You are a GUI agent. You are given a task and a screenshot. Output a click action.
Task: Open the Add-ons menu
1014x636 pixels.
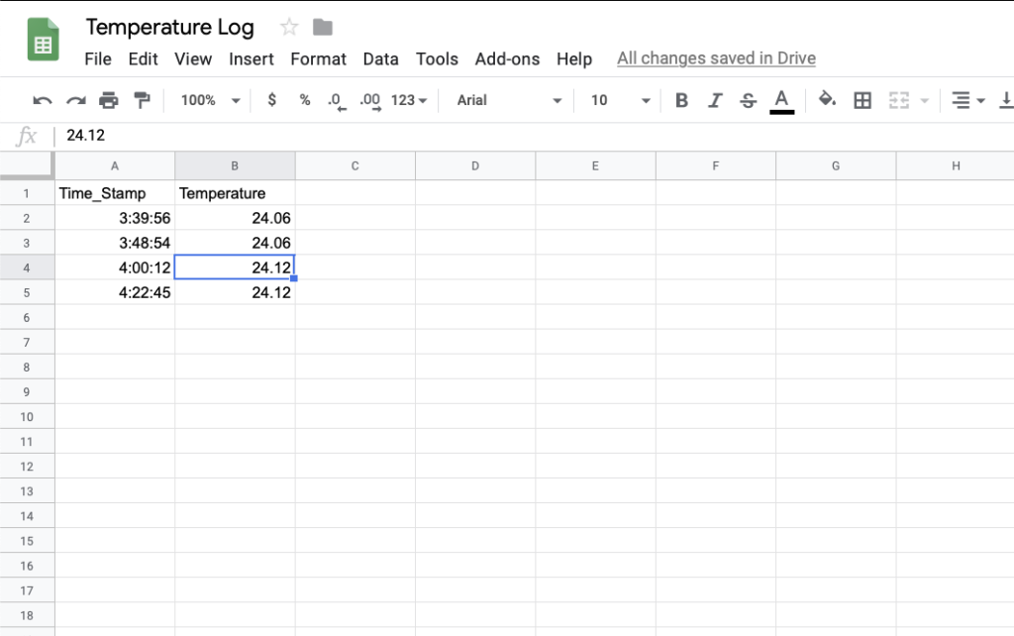(x=508, y=58)
